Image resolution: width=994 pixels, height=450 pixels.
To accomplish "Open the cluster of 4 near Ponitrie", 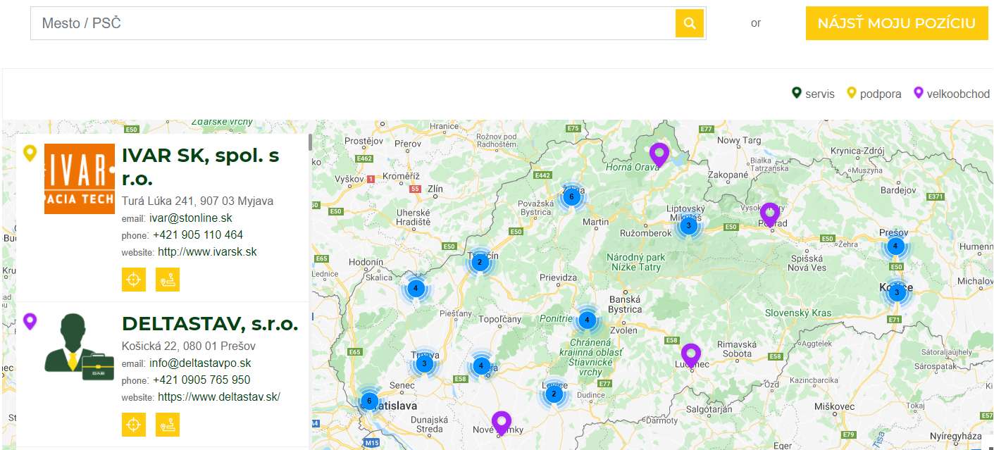I will (x=587, y=320).
